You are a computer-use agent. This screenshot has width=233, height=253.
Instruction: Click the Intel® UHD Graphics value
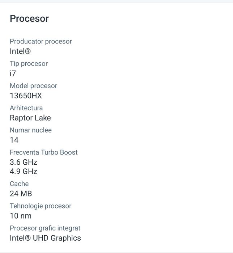[45, 238]
